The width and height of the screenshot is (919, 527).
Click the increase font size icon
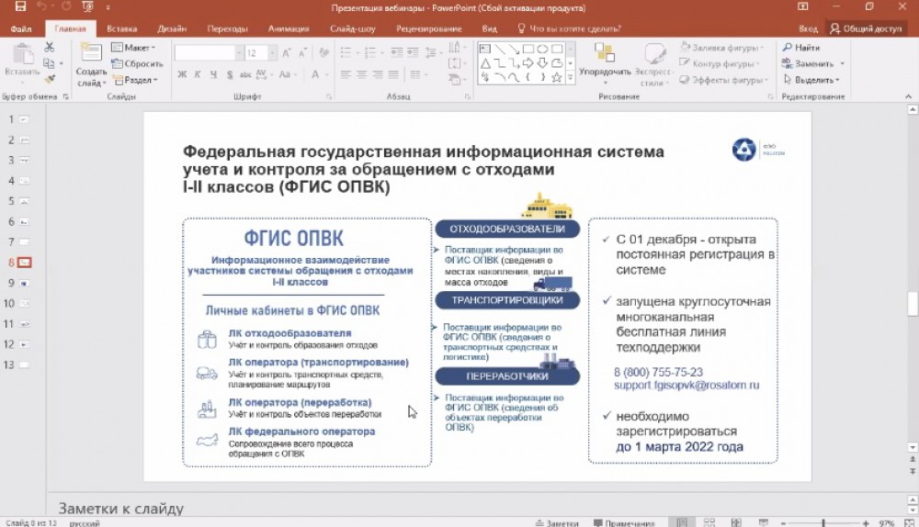coord(286,53)
